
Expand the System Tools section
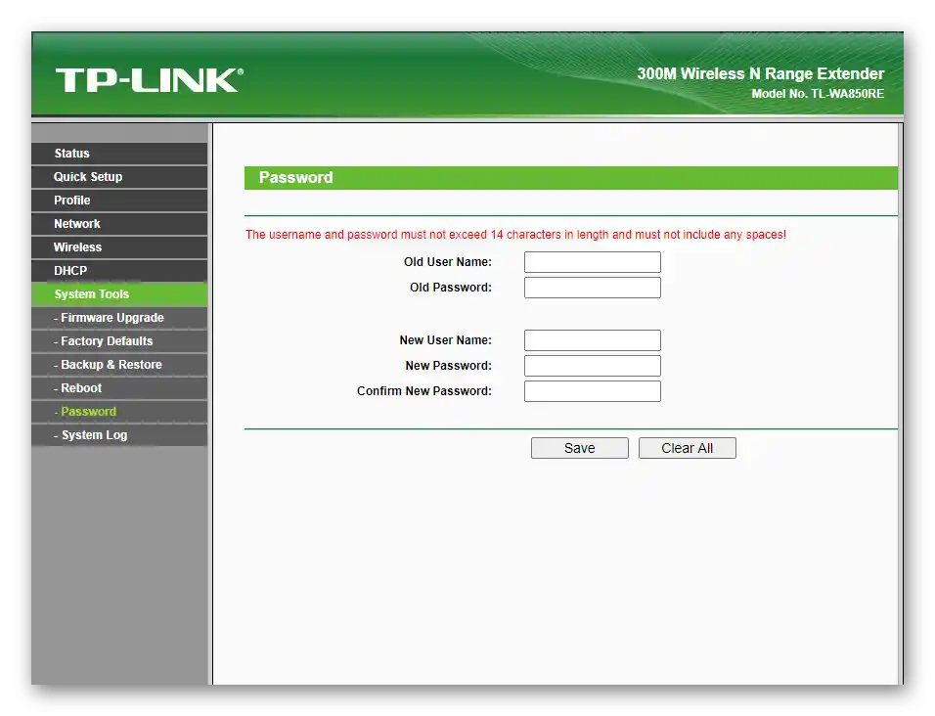[x=91, y=293]
